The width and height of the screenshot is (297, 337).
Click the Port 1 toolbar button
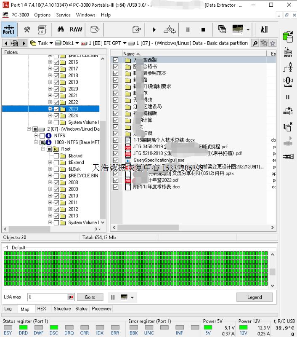[8, 29]
